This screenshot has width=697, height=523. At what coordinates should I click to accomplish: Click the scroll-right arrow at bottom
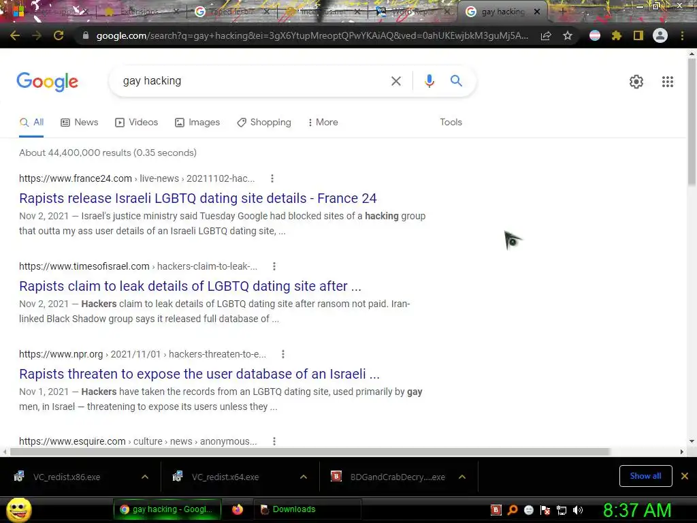tap(682, 452)
